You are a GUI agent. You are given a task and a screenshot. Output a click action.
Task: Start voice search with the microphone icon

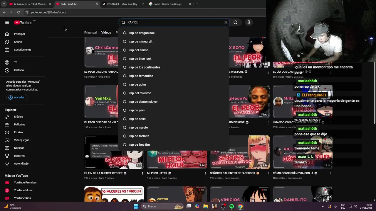click(x=249, y=23)
